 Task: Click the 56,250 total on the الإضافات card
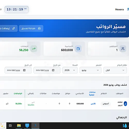(x=24, y=50)
